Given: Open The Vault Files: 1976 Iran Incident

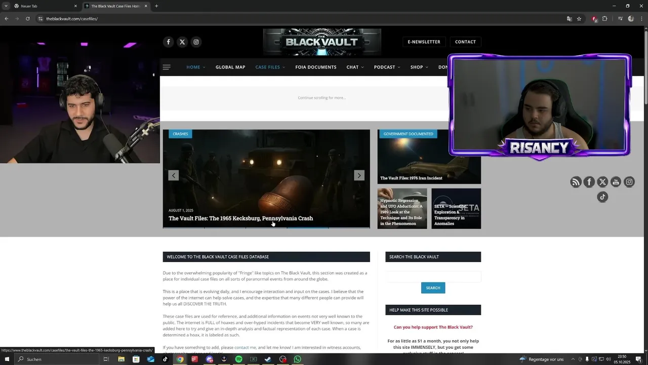Looking at the screenshot, I should [411, 178].
